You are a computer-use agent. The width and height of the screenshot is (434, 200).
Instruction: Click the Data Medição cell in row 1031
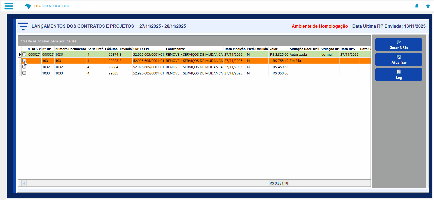[235, 61]
